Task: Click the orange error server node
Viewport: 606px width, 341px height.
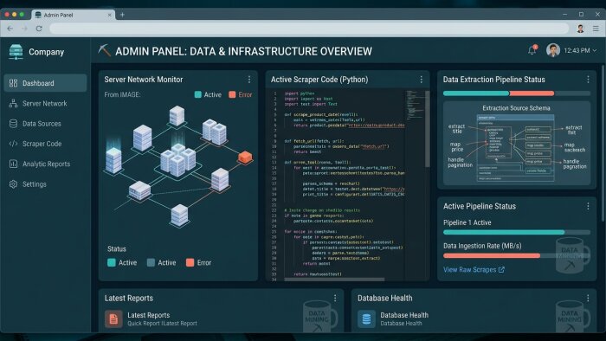Action: [245, 158]
